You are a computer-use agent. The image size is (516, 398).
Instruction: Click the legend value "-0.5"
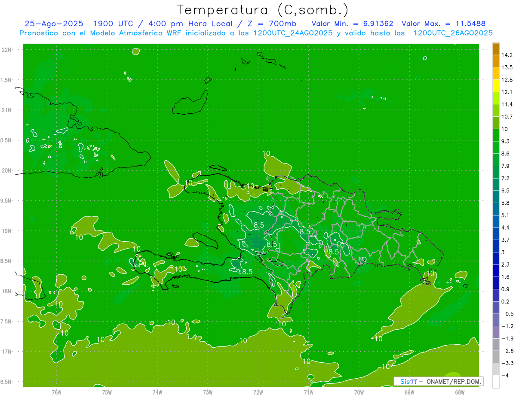pos(507,314)
